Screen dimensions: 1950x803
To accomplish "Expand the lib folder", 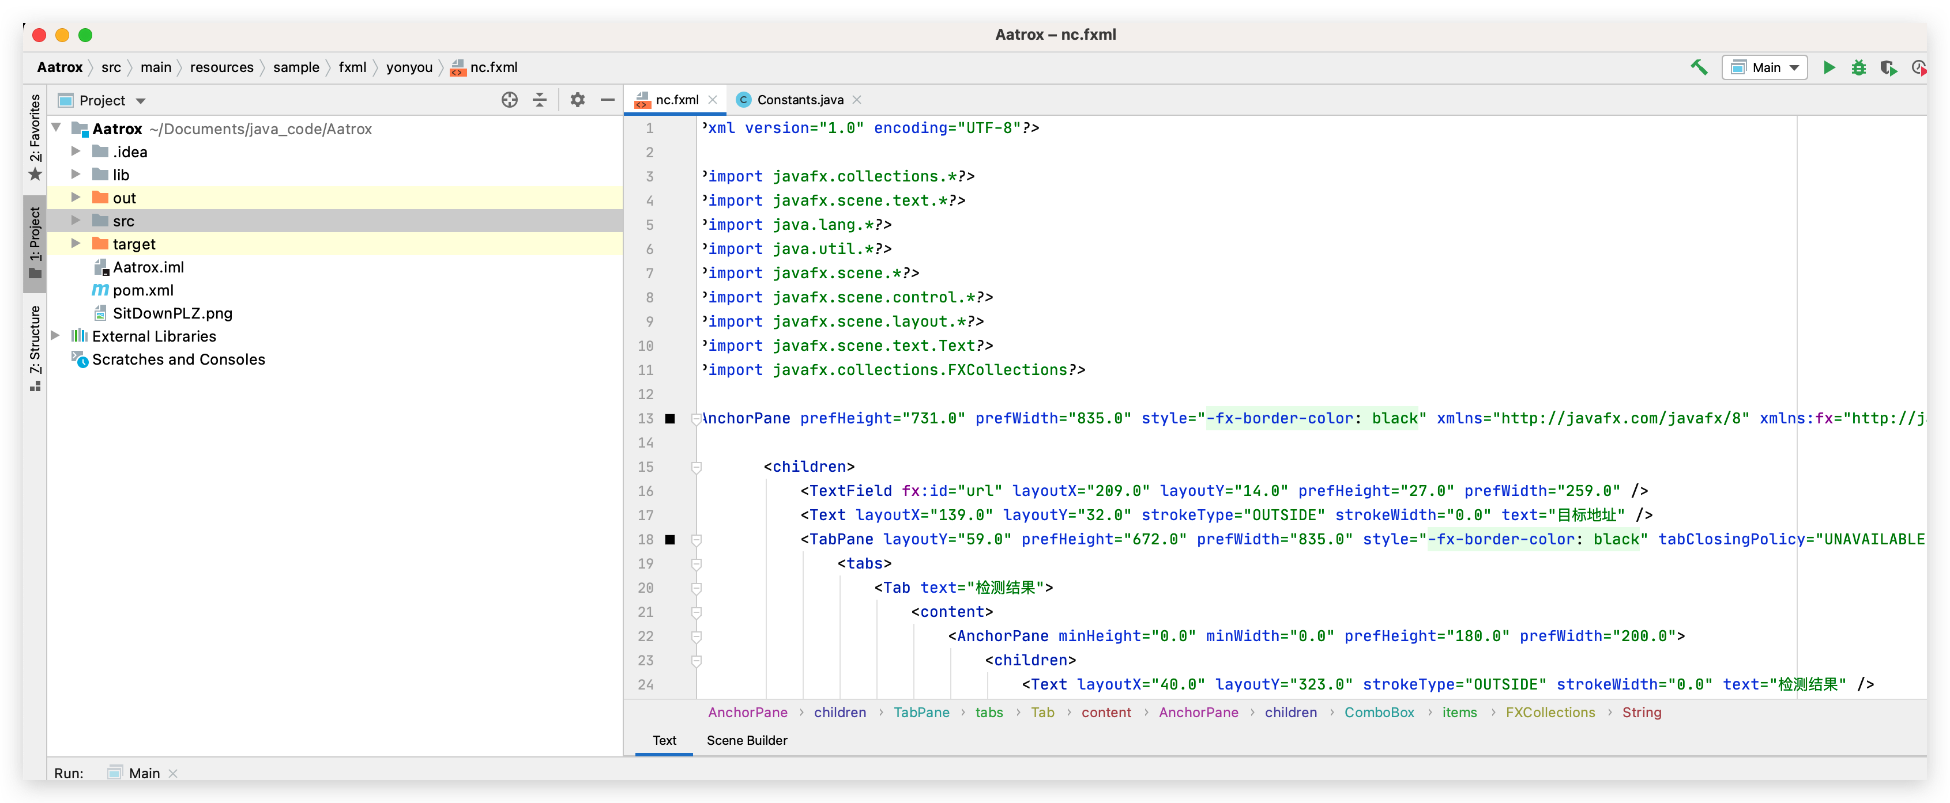I will point(76,175).
